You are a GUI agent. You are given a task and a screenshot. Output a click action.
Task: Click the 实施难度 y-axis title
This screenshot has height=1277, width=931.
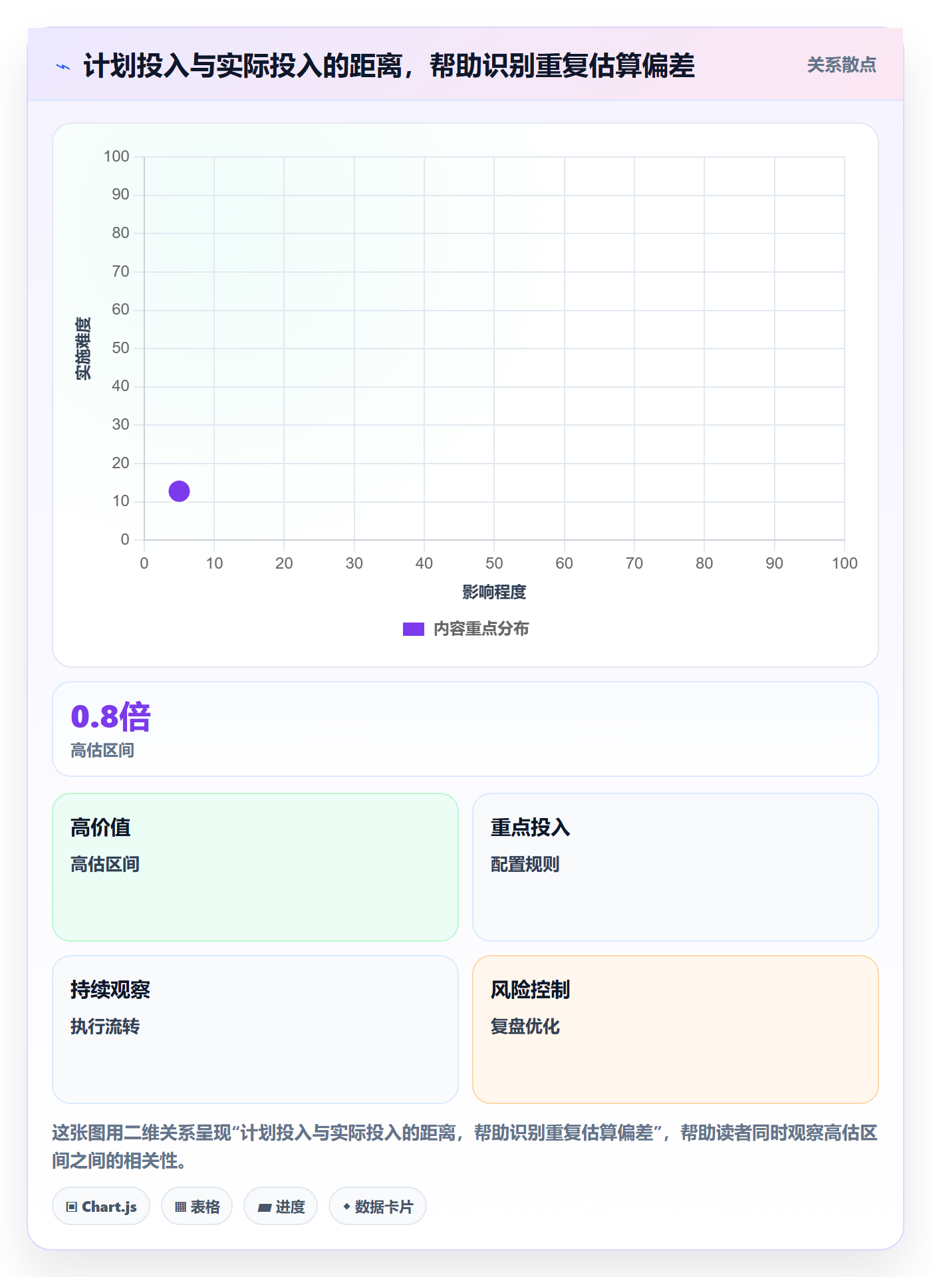click(x=83, y=349)
